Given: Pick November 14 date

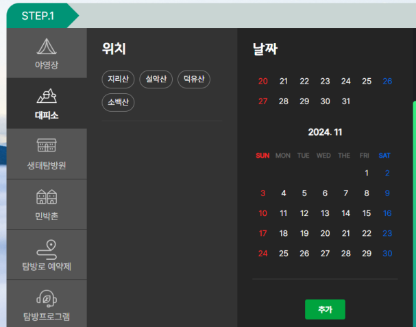Looking at the screenshot, I should pos(345,213).
